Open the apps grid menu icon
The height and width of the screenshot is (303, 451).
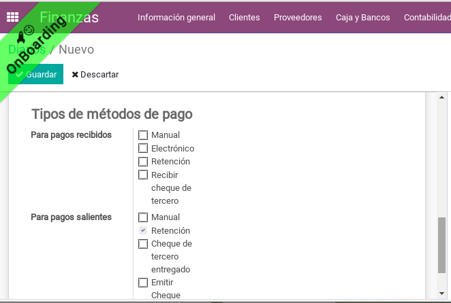[12, 18]
